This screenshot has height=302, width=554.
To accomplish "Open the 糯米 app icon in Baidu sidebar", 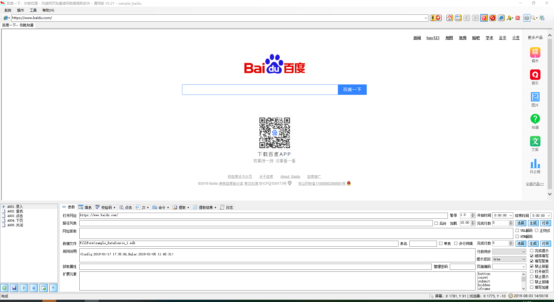I will (535, 52).
